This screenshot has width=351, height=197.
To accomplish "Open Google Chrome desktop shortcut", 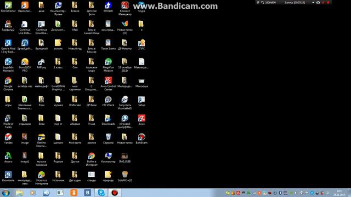I will [x=8, y=84].
